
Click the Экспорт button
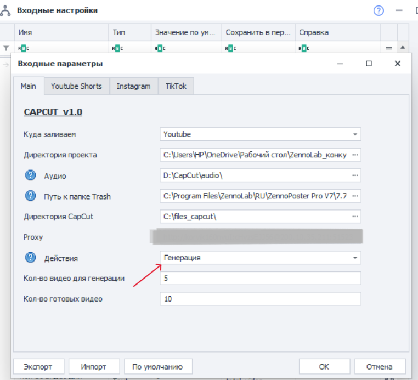click(38, 366)
